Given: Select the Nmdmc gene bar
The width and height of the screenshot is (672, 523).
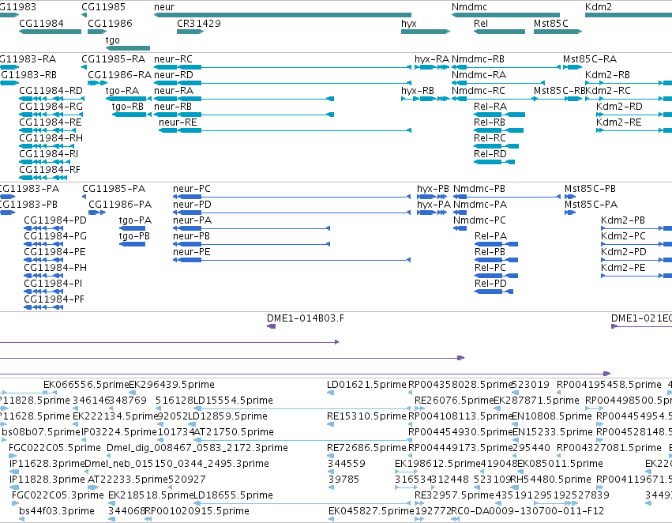Looking at the screenshot, I should pos(505,15).
